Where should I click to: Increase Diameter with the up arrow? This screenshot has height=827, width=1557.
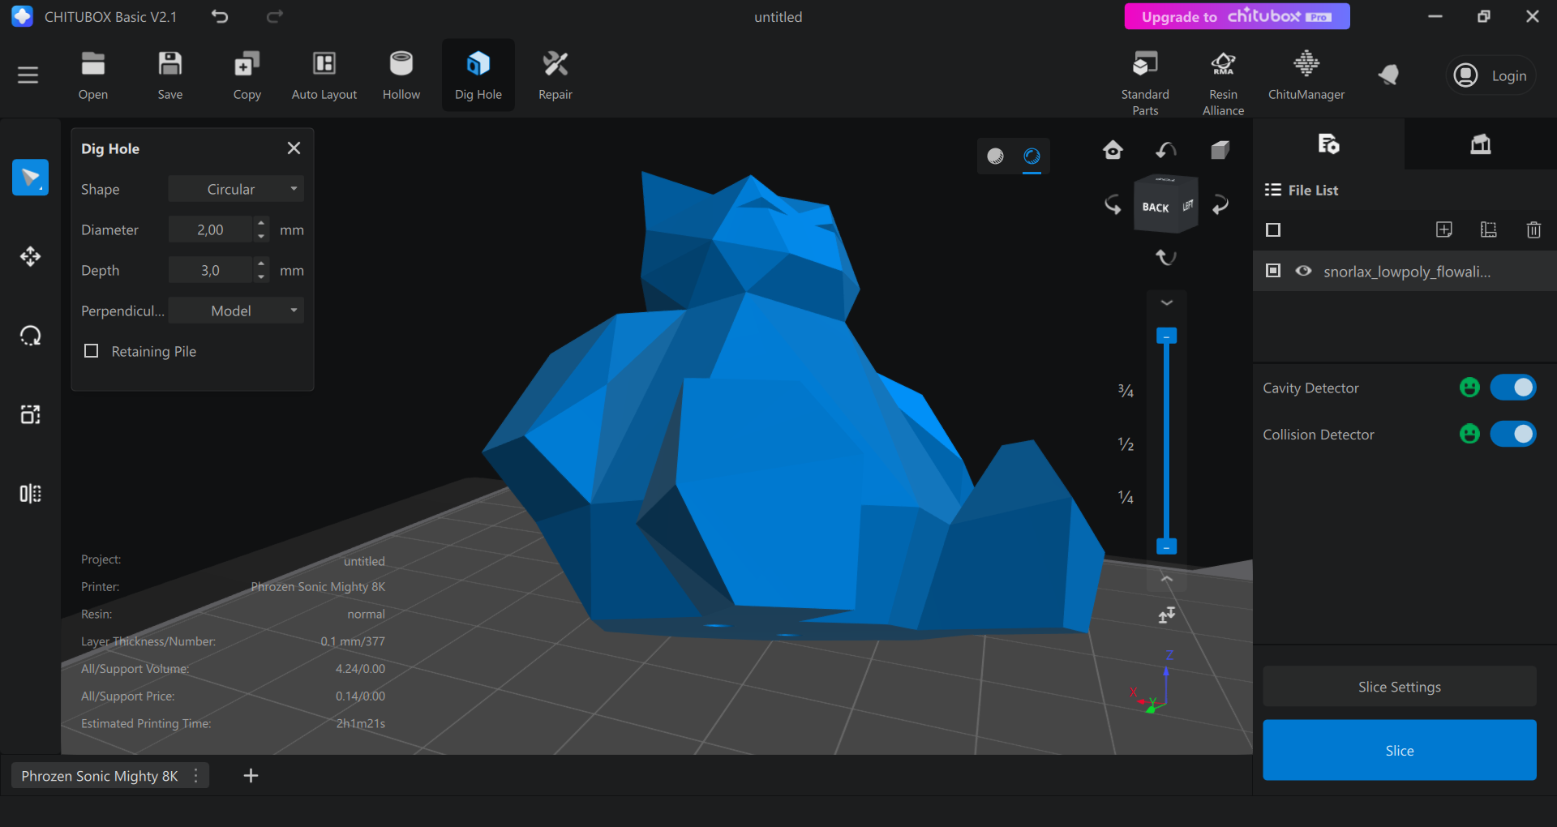click(x=261, y=223)
